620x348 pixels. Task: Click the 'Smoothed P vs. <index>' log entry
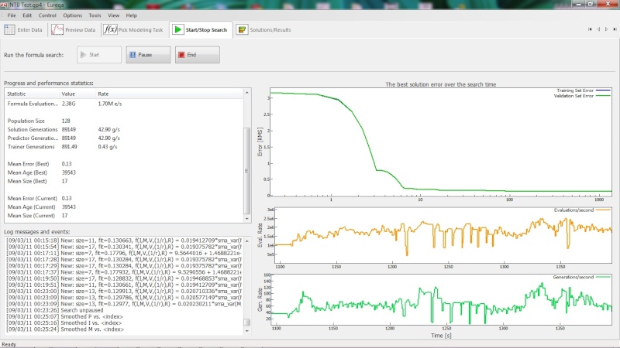click(65, 316)
